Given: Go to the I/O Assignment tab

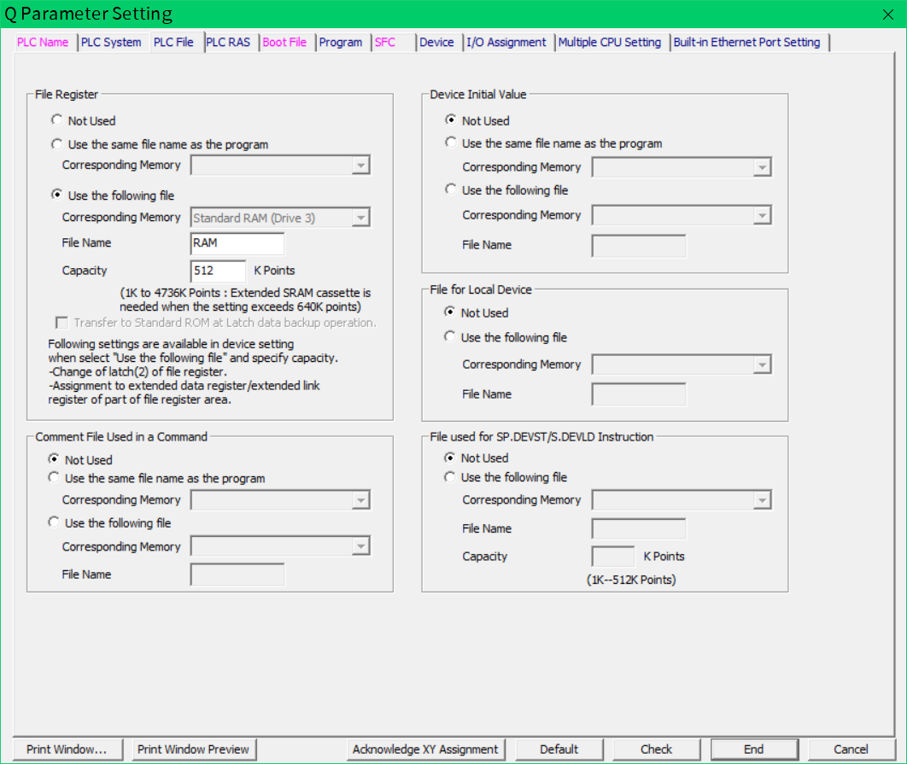Looking at the screenshot, I should tap(506, 43).
